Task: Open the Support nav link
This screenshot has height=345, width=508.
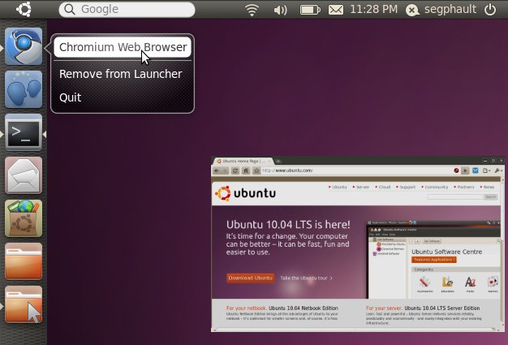Action: [x=406, y=188]
